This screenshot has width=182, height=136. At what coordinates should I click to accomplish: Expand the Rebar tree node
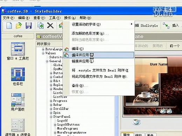coord(51,105)
